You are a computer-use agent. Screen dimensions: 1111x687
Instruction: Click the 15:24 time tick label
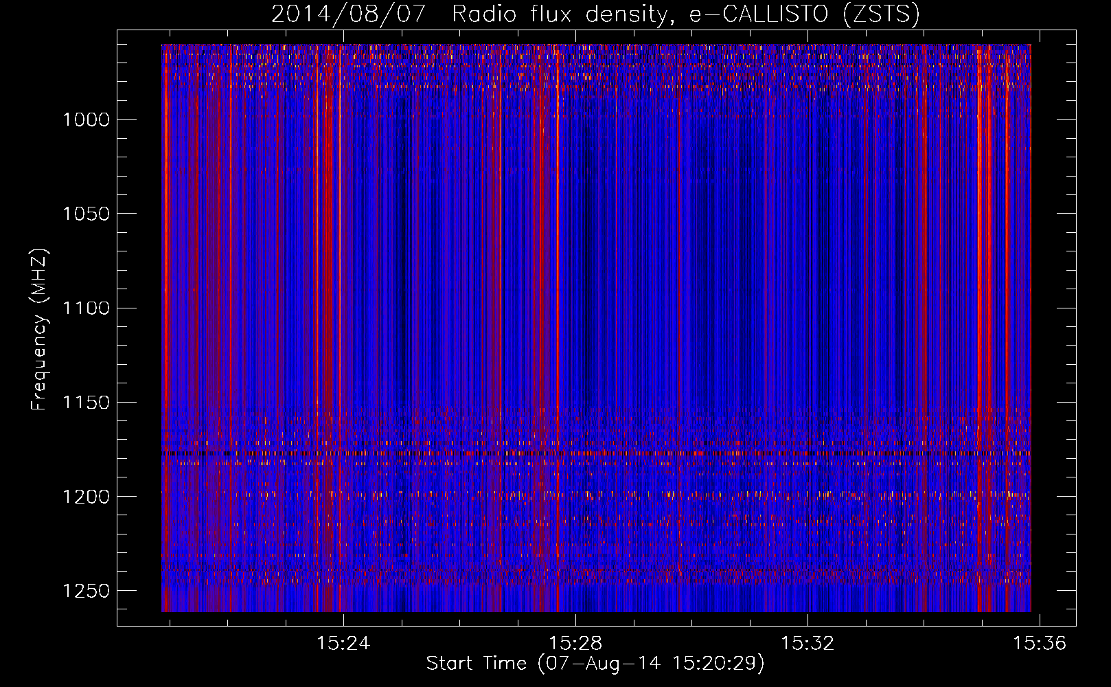tap(343, 643)
